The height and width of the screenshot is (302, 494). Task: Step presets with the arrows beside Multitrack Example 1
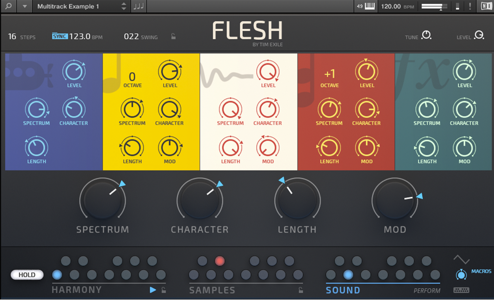pyautogui.click(x=124, y=6)
